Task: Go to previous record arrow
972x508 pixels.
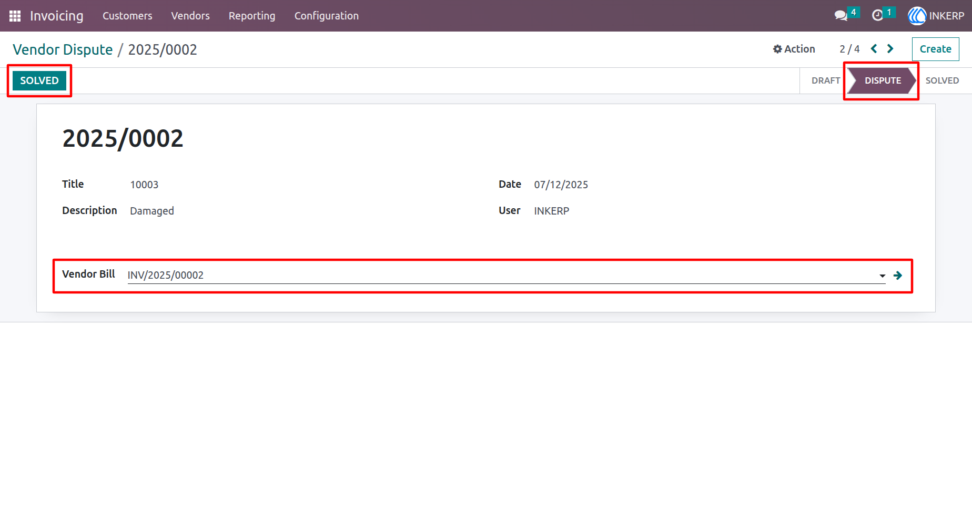Action: pyautogui.click(x=874, y=49)
